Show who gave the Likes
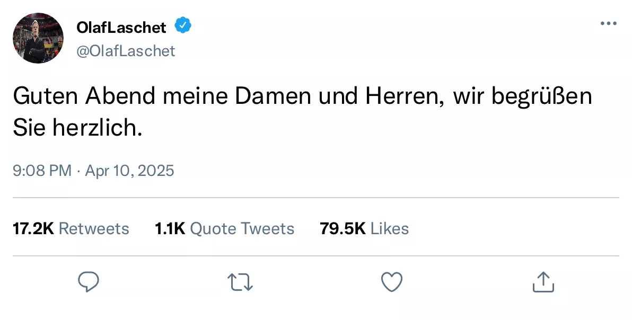 tap(389, 228)
